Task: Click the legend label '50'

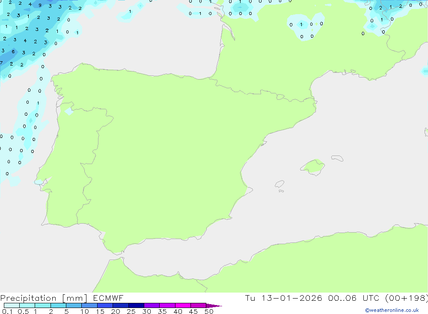Action: [x=209, y=311]
